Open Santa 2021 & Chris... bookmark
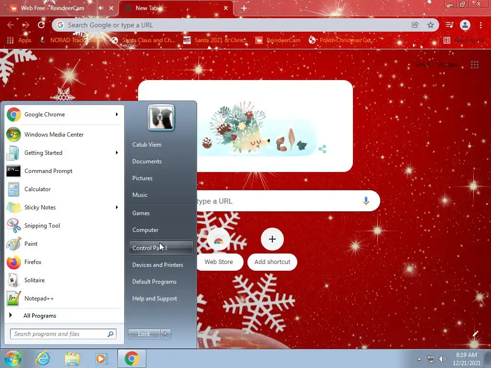 pos(215,40)
